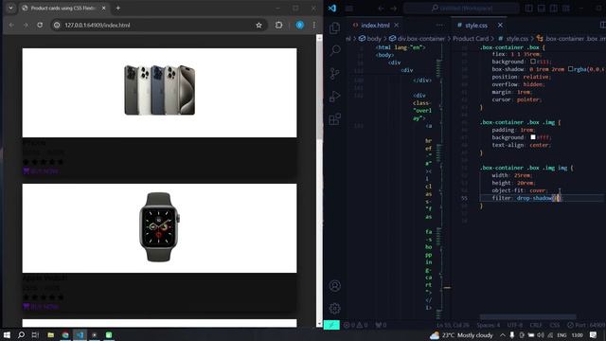Open forwarded ports from the status bar
The image size is (606, 341).
tap(381, 325)
